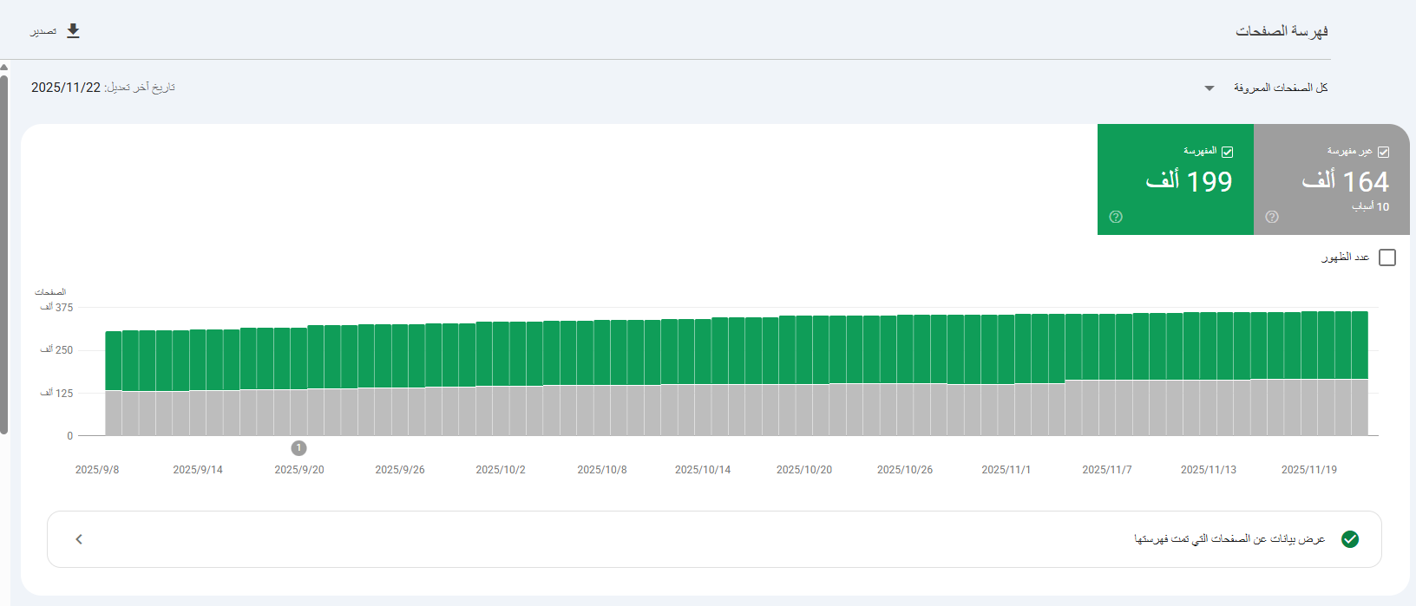The image size is (1416, 606).
Task: Click the gray bar segment above 2025/10/8
Action: 602,409
